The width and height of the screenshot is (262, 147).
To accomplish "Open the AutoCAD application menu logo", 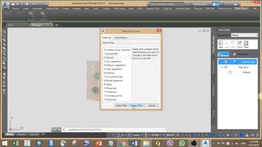I will coord(6,5).
